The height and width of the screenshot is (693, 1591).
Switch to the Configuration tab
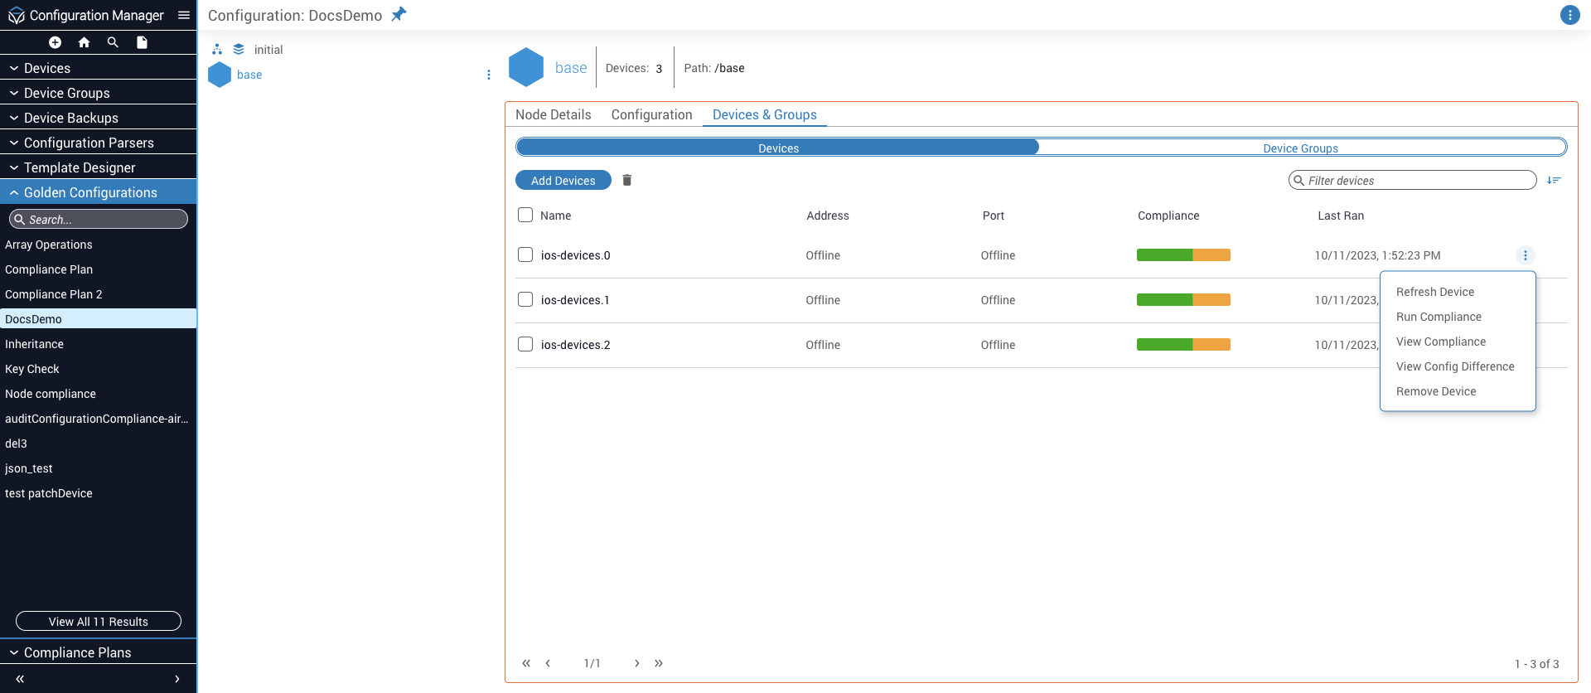click(x=651, y=114)
